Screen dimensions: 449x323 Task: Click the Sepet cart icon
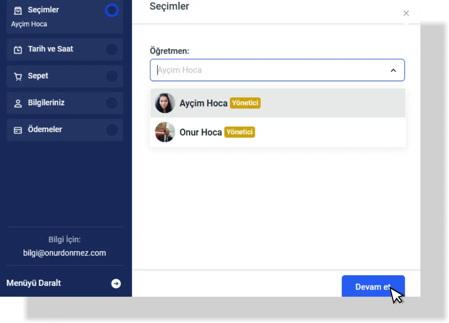click(18, 76)
